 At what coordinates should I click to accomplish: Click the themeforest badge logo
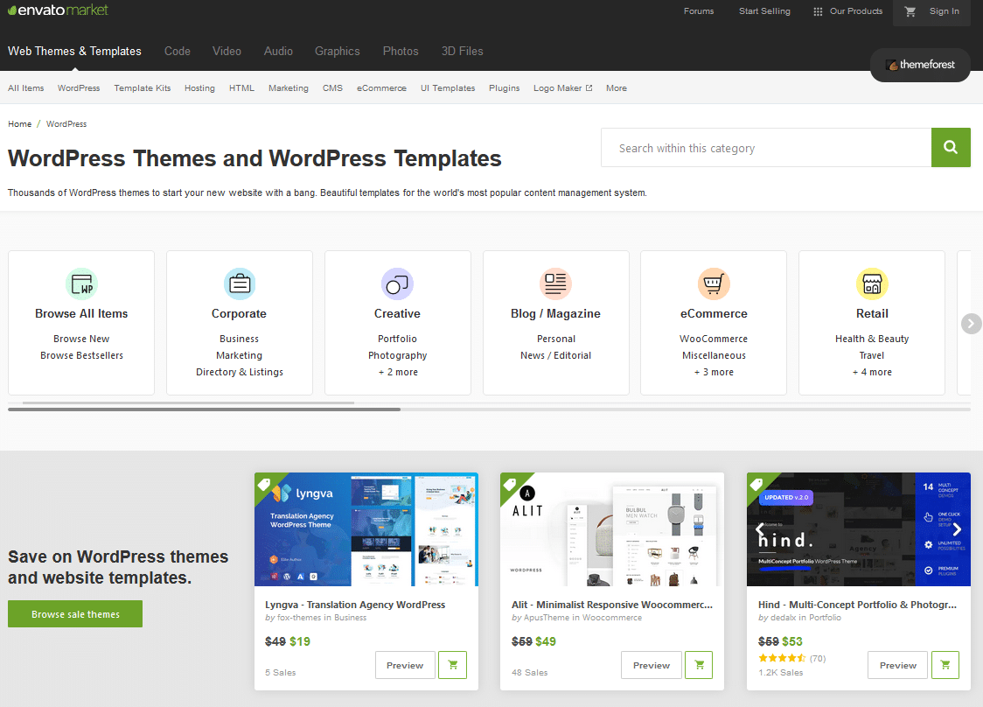point(920,65)
